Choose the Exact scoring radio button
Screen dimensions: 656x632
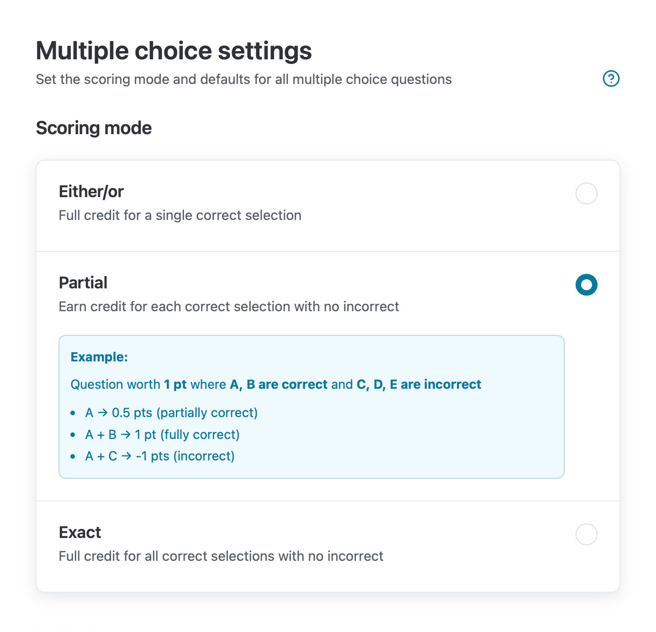point(586,534)
